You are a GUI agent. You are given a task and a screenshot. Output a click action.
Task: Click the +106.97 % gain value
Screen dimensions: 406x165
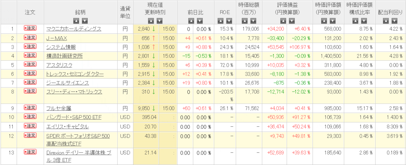(300, 47)
